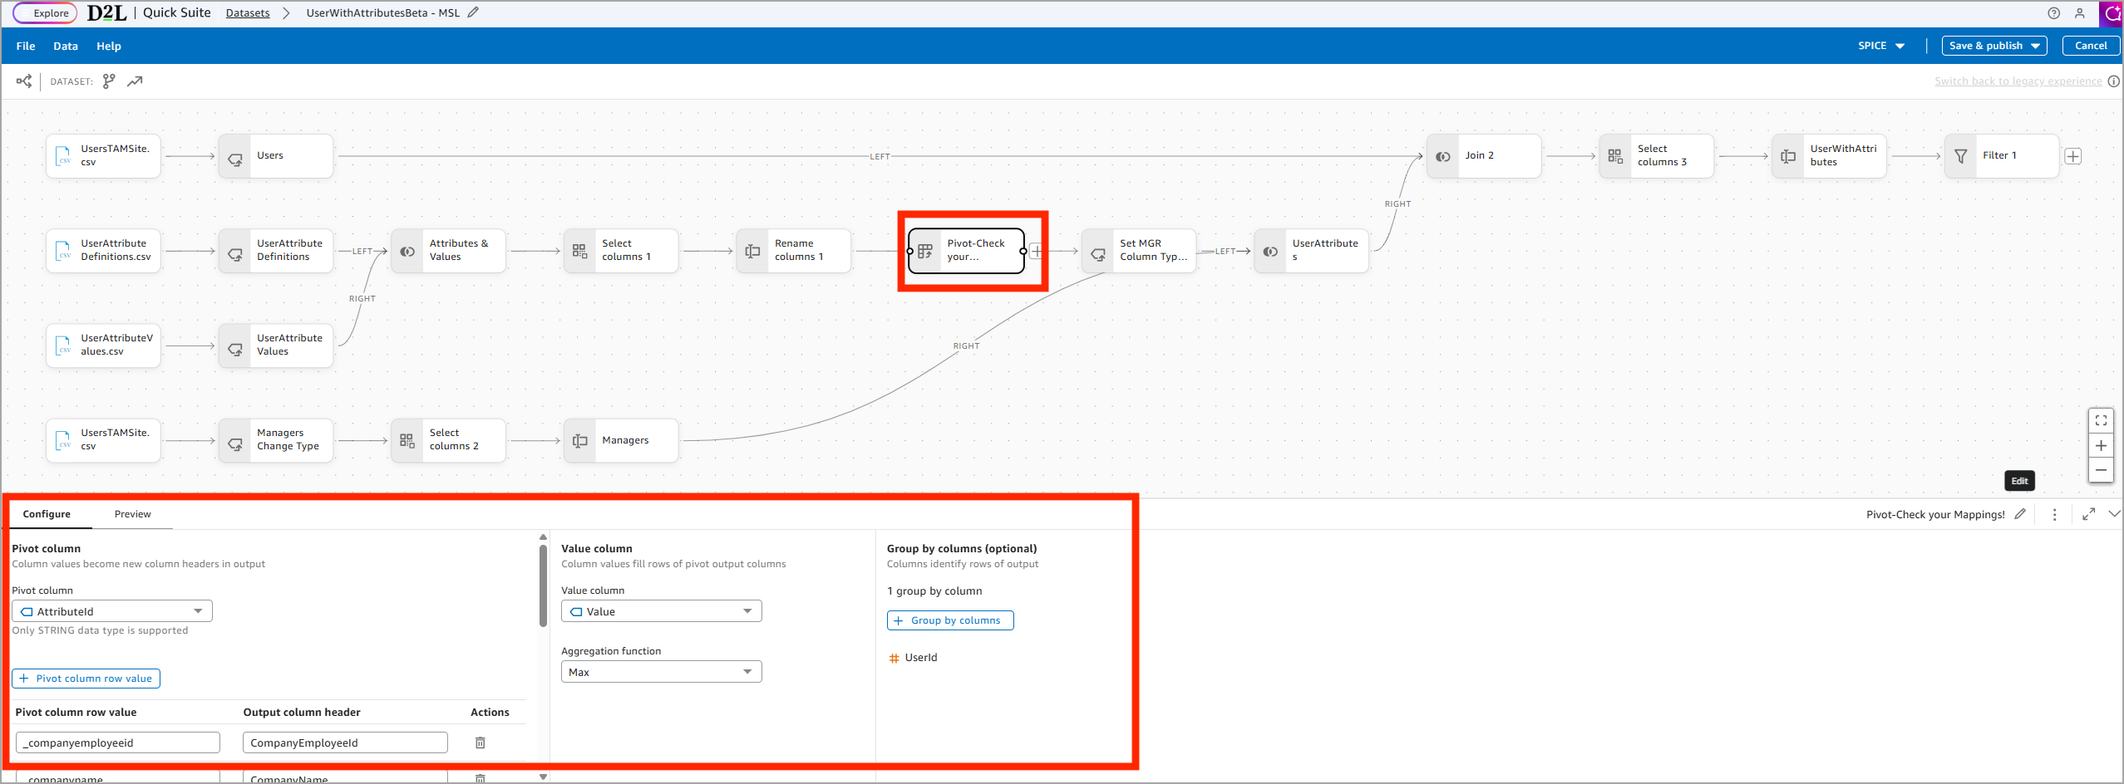Open the Value column dropdown

(660, 610)
